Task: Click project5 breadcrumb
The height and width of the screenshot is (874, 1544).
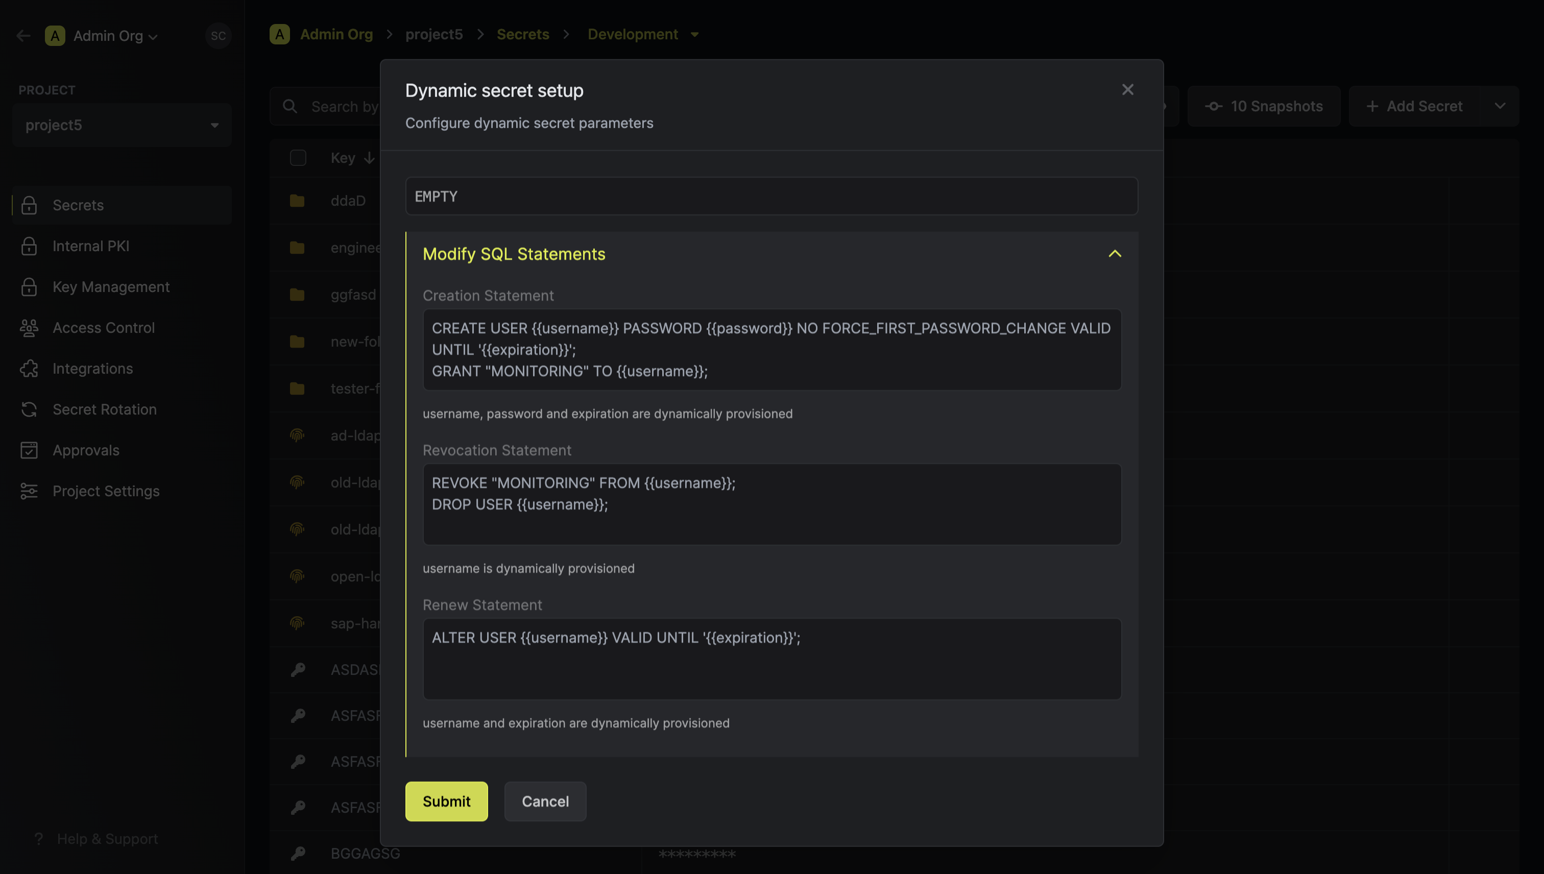Action: (434, 34)
